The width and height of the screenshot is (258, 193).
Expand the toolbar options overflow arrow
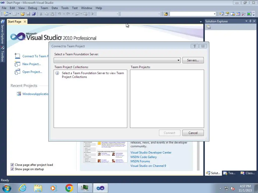253,14
